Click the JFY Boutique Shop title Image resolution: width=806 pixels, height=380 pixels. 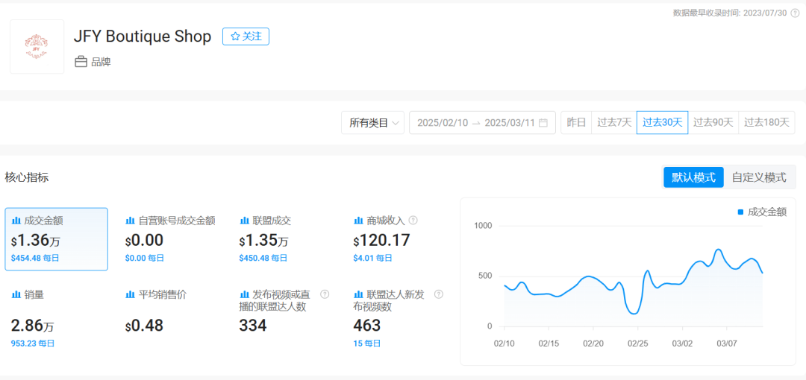143,37
